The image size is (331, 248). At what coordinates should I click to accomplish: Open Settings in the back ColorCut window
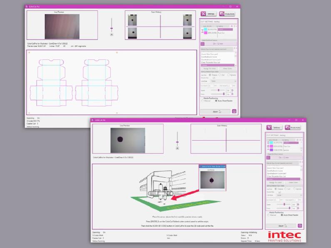[x=209, y=13]
